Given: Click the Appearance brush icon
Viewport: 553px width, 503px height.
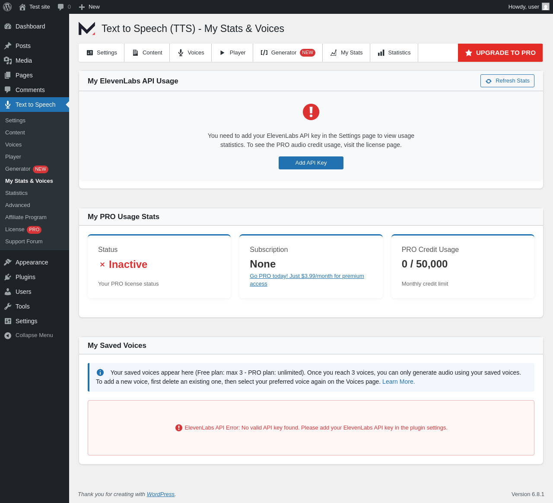Looking at the screenshot, I should click(x=8, y=262).
